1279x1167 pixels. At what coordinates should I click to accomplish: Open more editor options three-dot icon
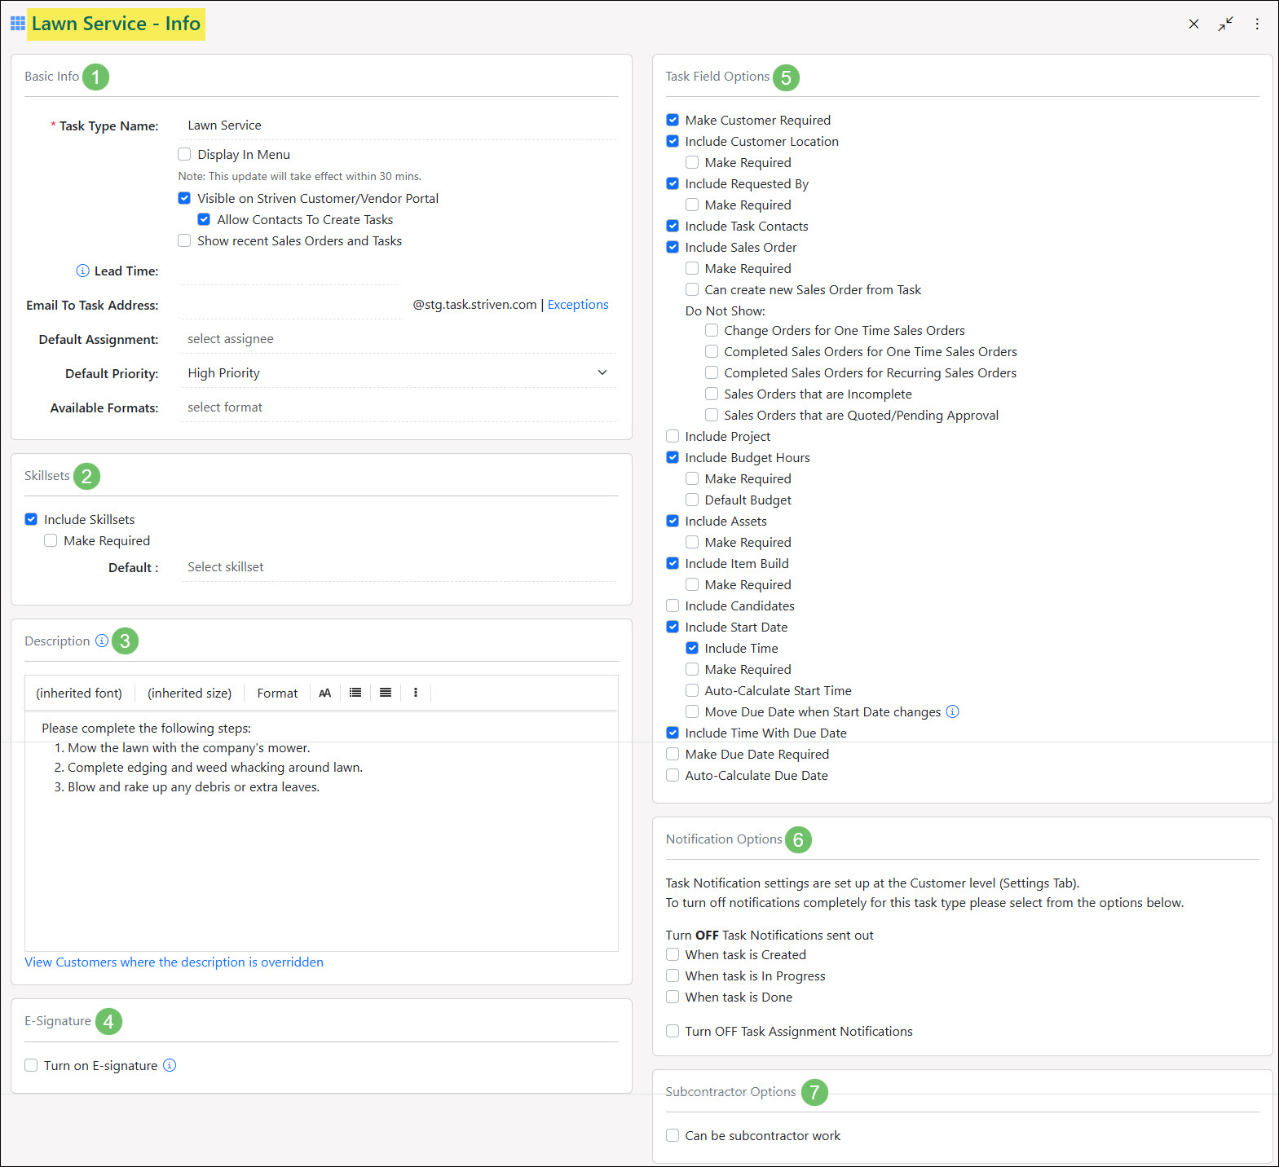(x=416, y=693)
